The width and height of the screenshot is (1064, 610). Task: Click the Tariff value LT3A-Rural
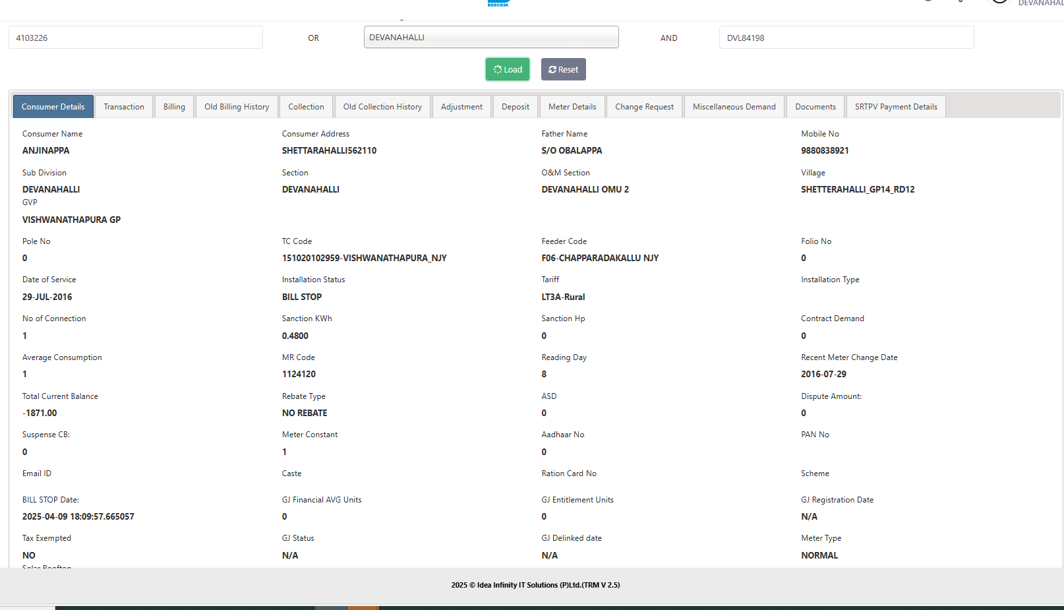[x=564, y=297]
